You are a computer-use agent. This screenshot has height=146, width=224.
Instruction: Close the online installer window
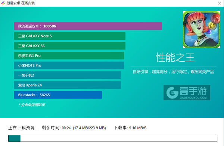[x=220, y=3]
